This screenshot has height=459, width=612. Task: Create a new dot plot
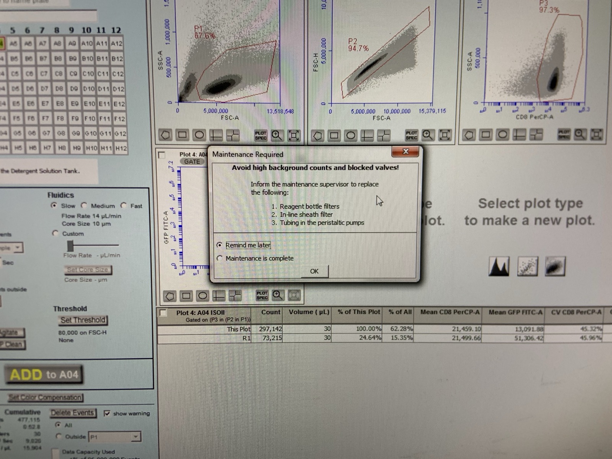point(527,266)
